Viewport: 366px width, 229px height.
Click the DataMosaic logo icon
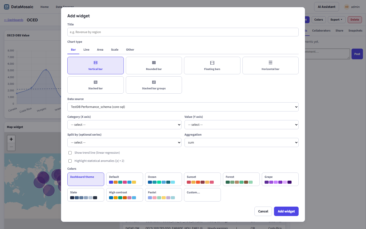click(x=7, y=7)
